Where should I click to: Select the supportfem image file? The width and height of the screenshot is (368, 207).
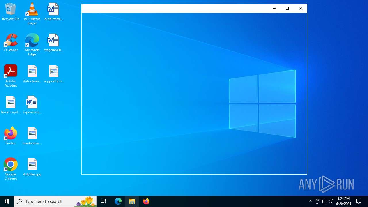tap(54, 74)
